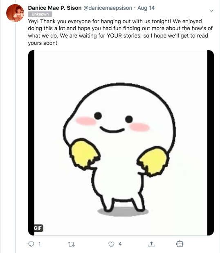Click the reply count number 1
This screenshot has width=220, height=253.
pos(39,244)
